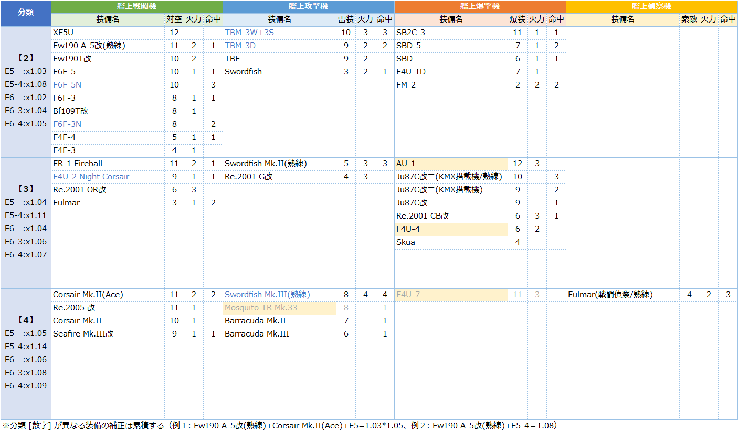Select the greyed Mosquito TR Mk.33 cell
The height and width of the screenshot is (433, 738).
tap(280, 308)
